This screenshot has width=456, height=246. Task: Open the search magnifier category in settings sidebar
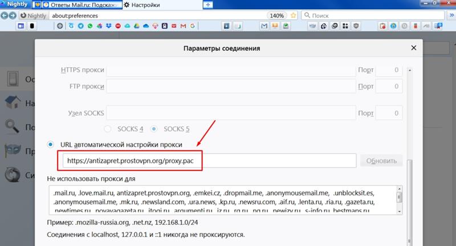13,126
